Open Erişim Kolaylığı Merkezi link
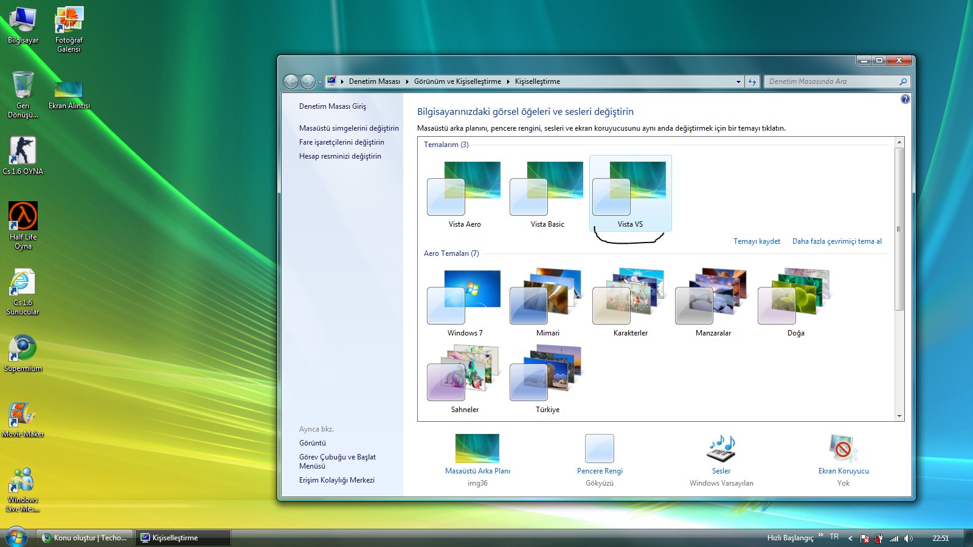Screen dimensions: 973x547 (337, 480)
